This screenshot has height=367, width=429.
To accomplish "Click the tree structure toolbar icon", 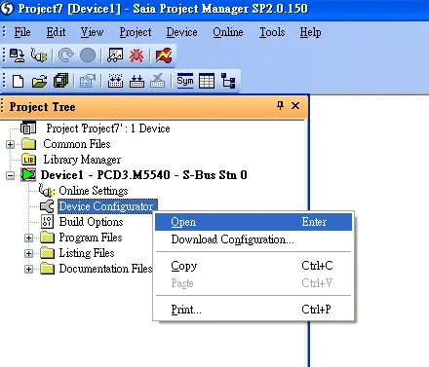I will click(x=228, y=81).
